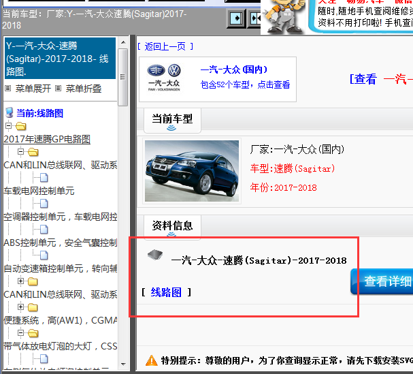
Task: Click the warning triangle icon near 特别提示
Action: (151, 360)
